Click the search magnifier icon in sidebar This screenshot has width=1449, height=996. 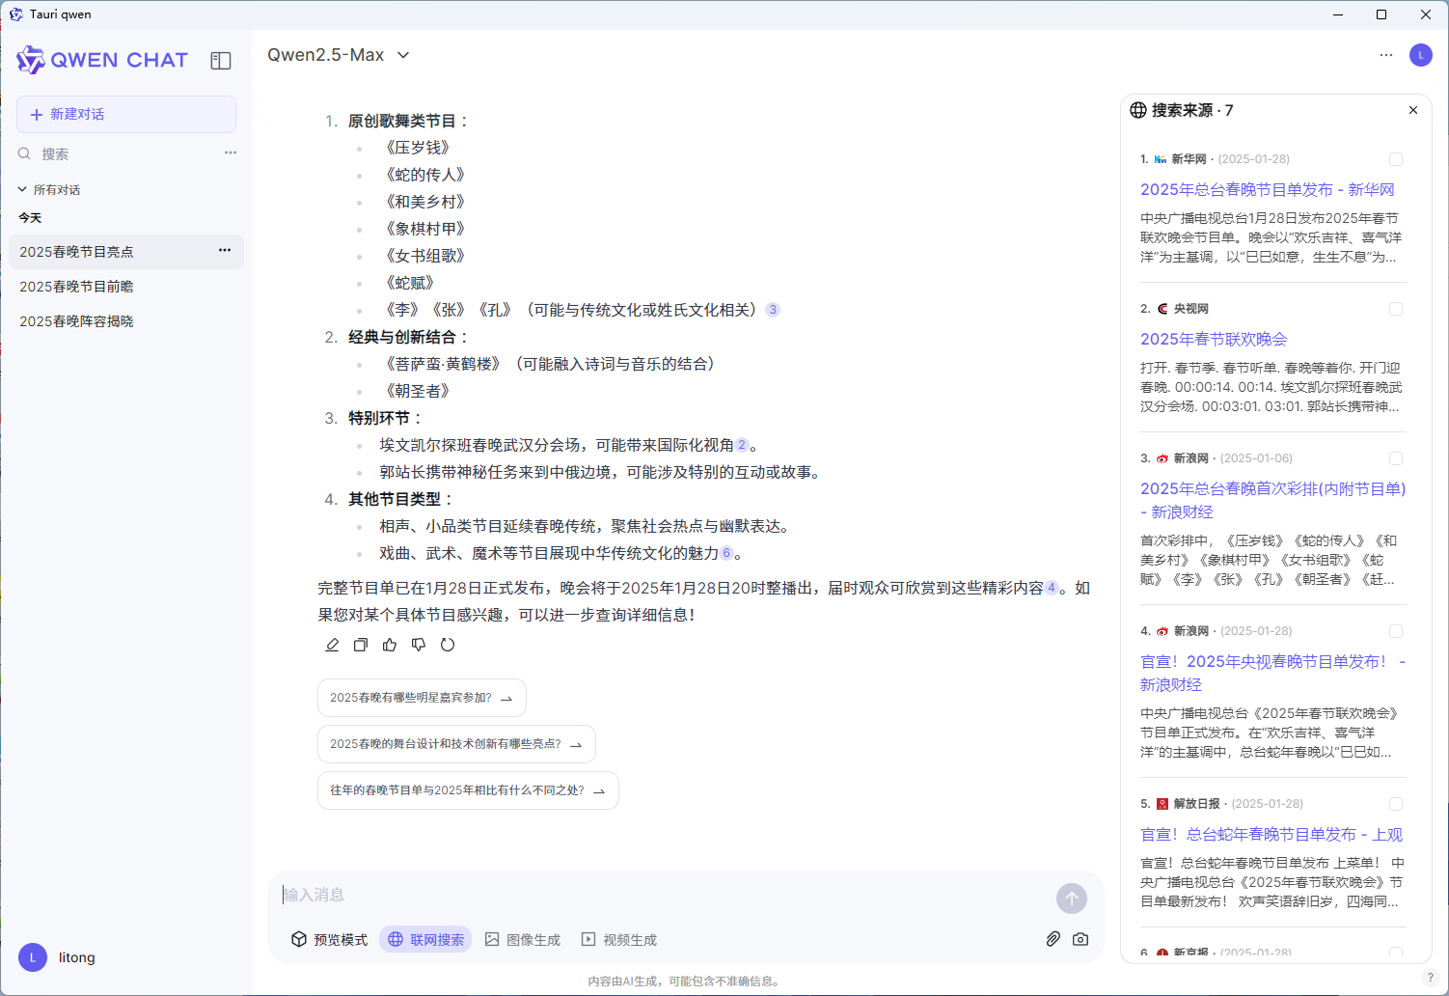(x=25, y=153)
